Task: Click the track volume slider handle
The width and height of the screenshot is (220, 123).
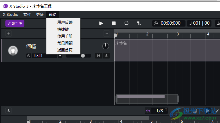Action: 83,56
